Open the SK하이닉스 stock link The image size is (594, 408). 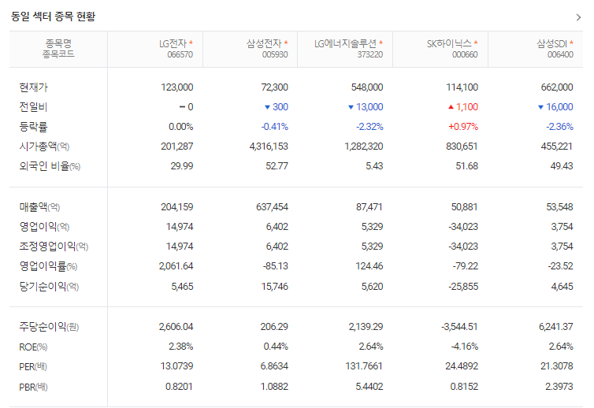point(449,43)
